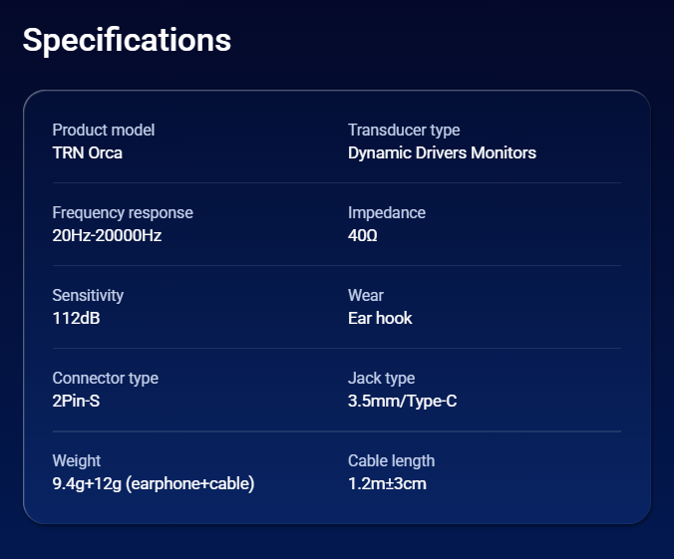Click the Frequency response label
Image resolution: width=674 pixels, height=559 pixels.
pos(123,212)
